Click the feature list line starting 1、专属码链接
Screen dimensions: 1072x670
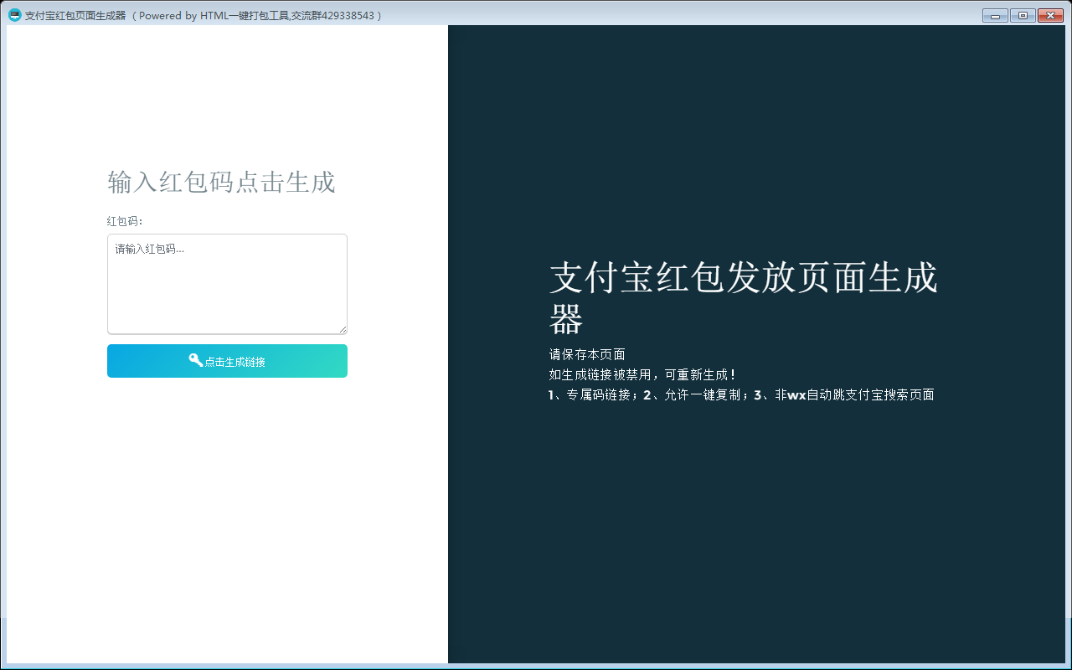click(742, 395)
